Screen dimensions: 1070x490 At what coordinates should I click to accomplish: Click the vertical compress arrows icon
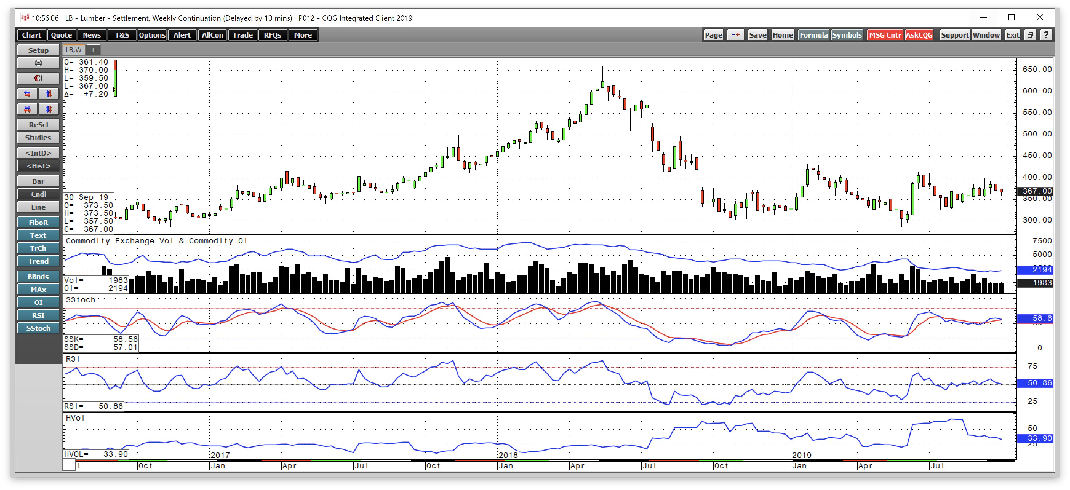tap(49, 109)
